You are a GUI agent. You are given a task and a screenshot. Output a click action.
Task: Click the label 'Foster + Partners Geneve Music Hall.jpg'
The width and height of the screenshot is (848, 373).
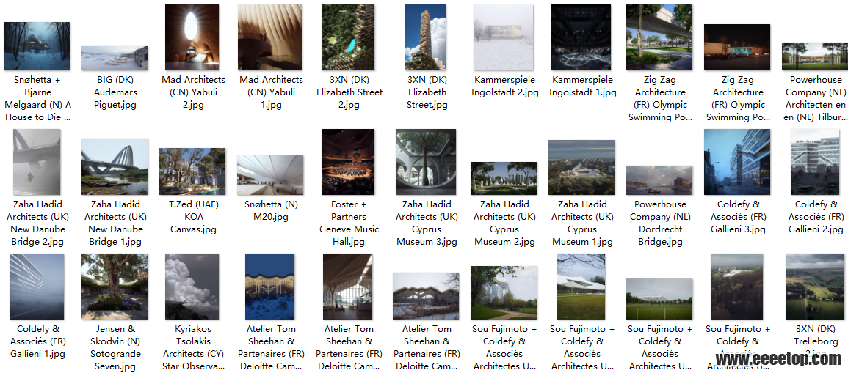(x=349, y=223)
